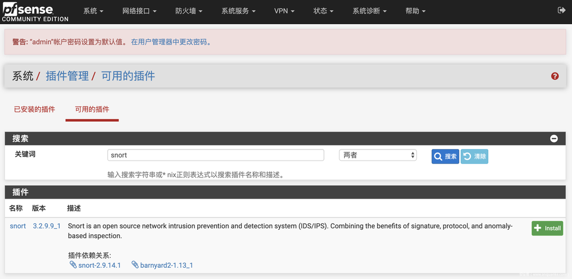
Task: Click the 清除 button
Action: (475, 157)
